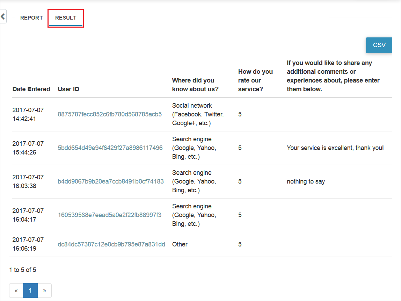Screen dimensions: 401x301
Task: Click the 'Social network (Facebook, Twitter...)' cell
Action: [198, 114]
